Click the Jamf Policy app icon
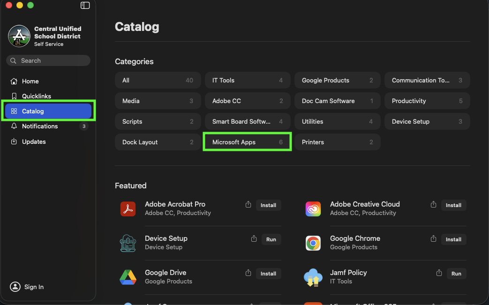489x305 pixels. pos(313,277)
